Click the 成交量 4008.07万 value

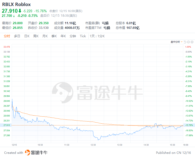pyautogui.click(x=72, y=28)
